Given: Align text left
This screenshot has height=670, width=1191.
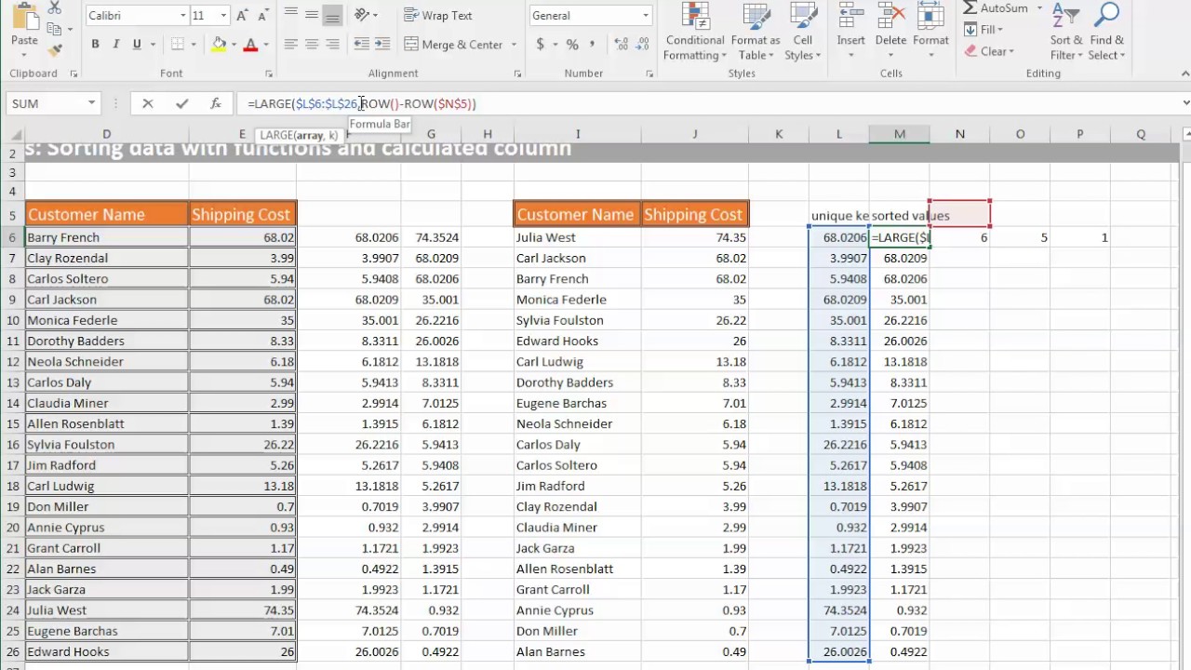Looking at the screenshot, I should [x=290, y=45].
